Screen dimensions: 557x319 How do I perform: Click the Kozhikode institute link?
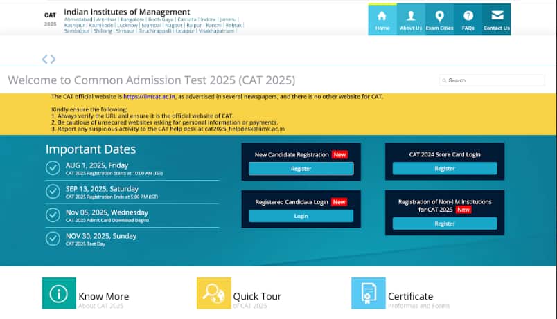tap(101, 25)
